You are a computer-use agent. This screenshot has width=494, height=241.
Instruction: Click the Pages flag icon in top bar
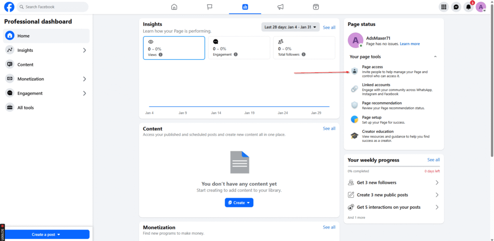(x=209, y=7)
